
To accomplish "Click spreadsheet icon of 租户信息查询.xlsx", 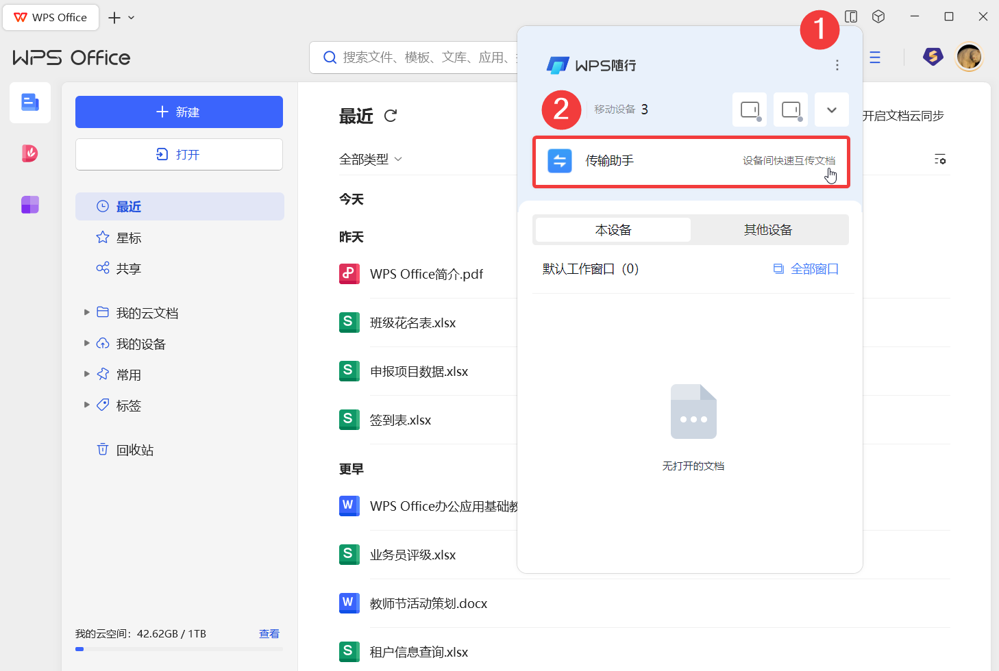I will point(349,652).
